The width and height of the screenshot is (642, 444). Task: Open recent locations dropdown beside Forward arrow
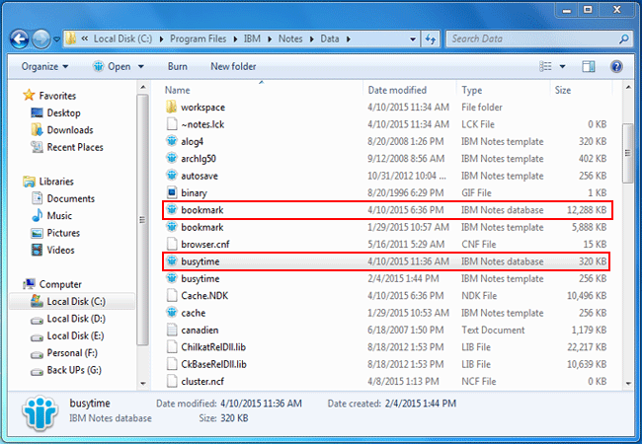point(56,39)
